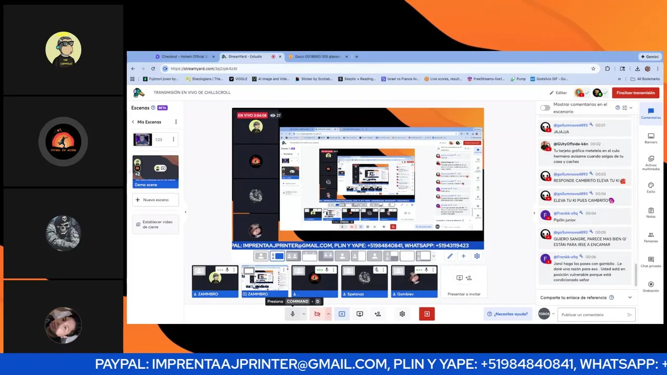The width and height of the screenshot is (667, 375).
Task: Collapse the comments panel arrow
Action: 534,213
